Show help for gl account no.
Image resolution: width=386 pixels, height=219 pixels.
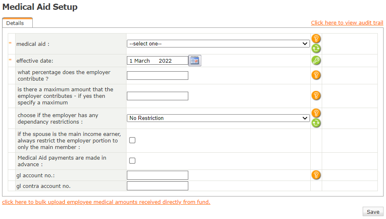coord(316,175)
